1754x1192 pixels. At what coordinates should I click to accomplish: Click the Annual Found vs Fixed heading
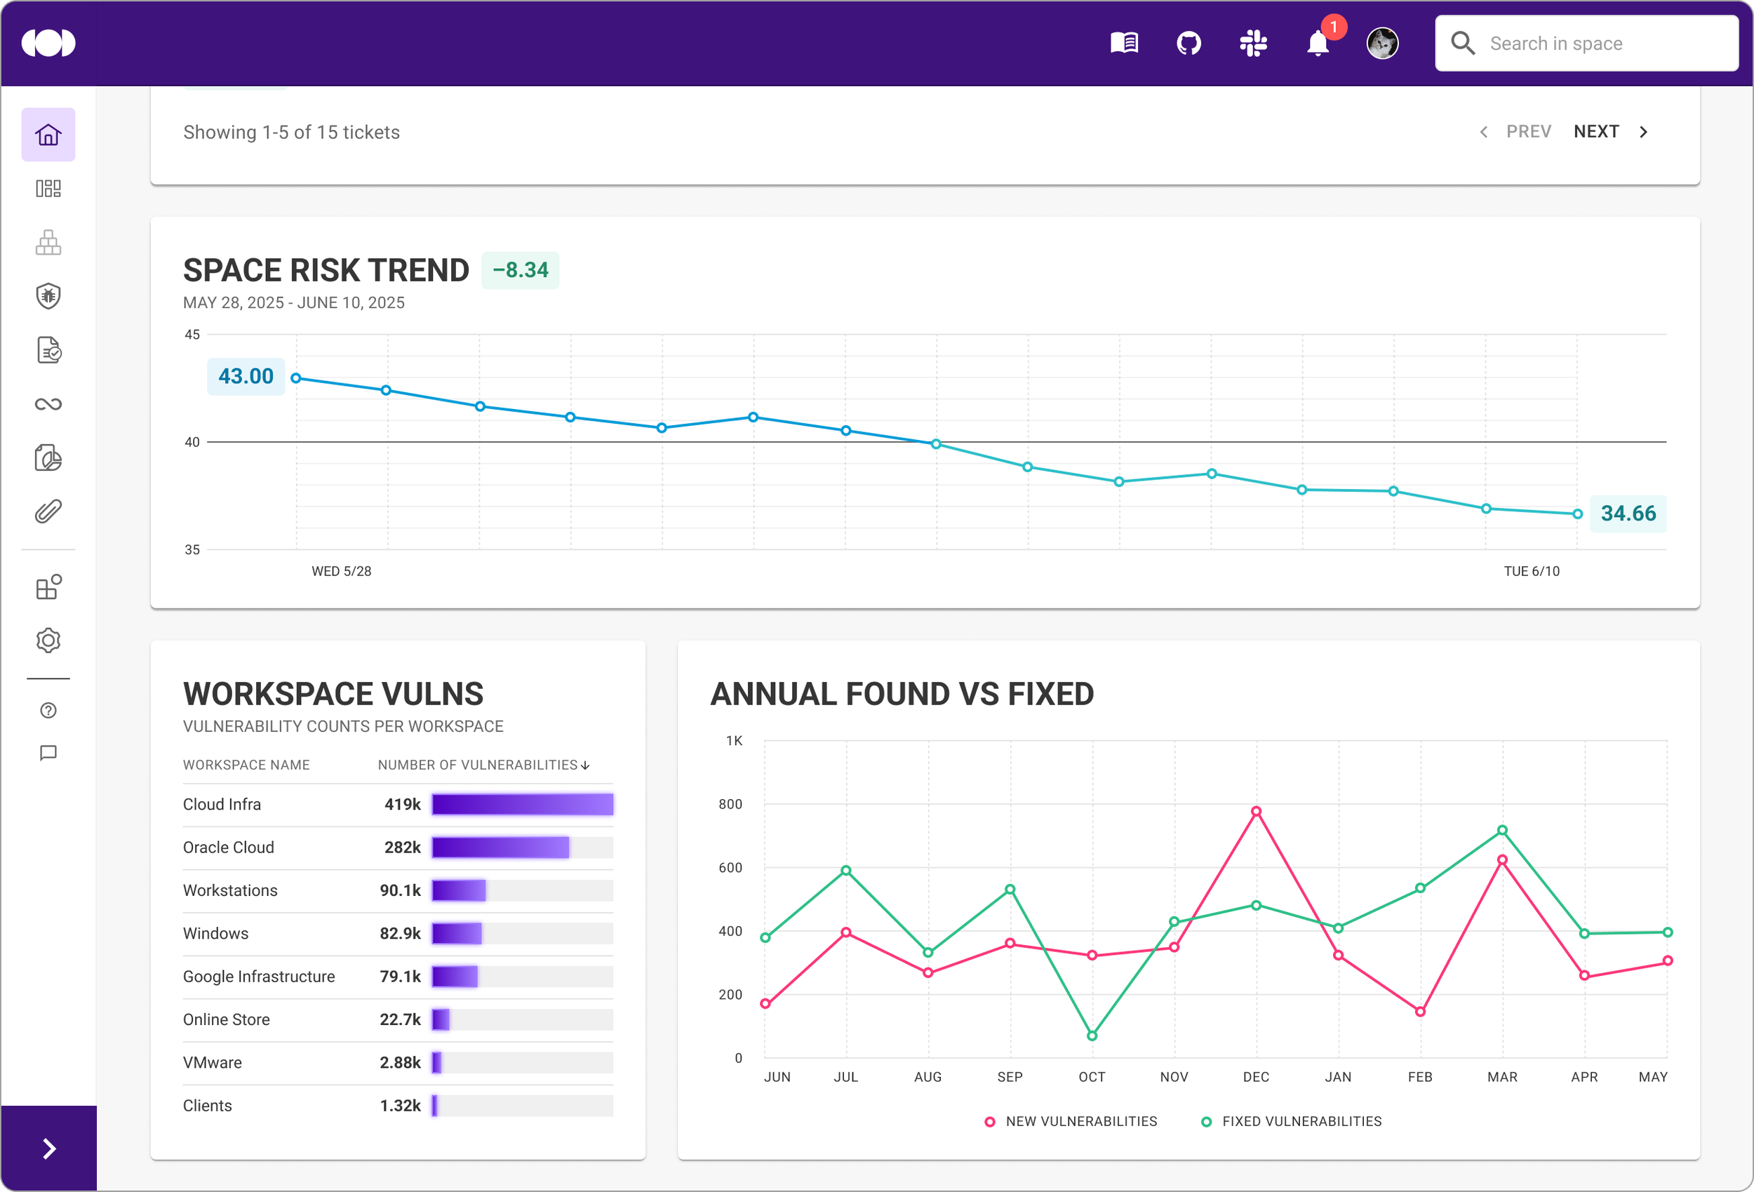(x=902, y=694)
